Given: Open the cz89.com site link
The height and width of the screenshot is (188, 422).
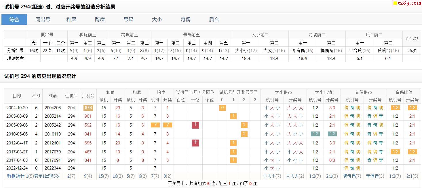Looking at the screenshot, I should (x=407, y=3).
